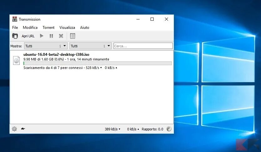This screenshot has width=261, height=152.
Task: Click the Cerca search field
Action: (x=143, y=46)
